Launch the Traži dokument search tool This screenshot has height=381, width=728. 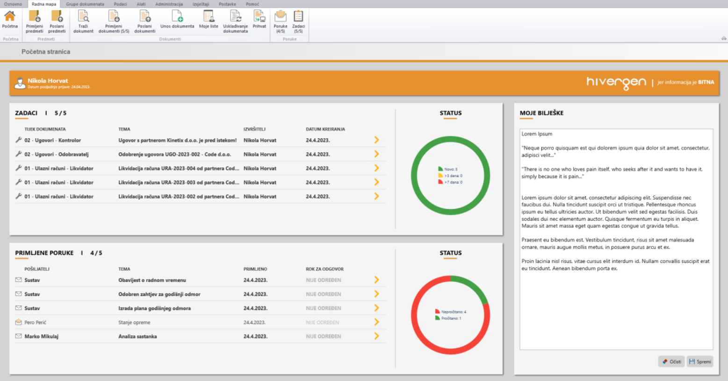click(x=83, y=22)
